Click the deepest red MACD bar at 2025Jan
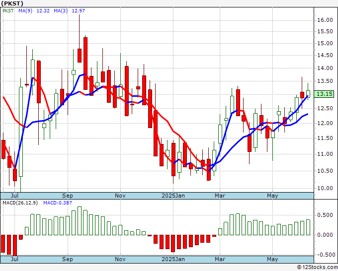The width and height of the screenshot is (338, 271). click(x=173, y=243)
